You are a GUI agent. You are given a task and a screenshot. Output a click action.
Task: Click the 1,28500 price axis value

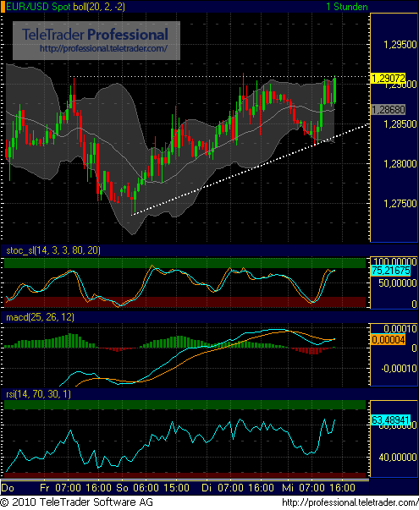coord(400,124)
